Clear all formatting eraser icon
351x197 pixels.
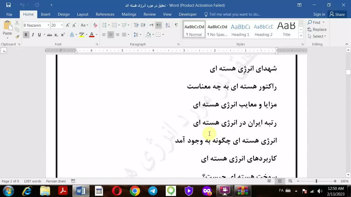tap(95, 25)
